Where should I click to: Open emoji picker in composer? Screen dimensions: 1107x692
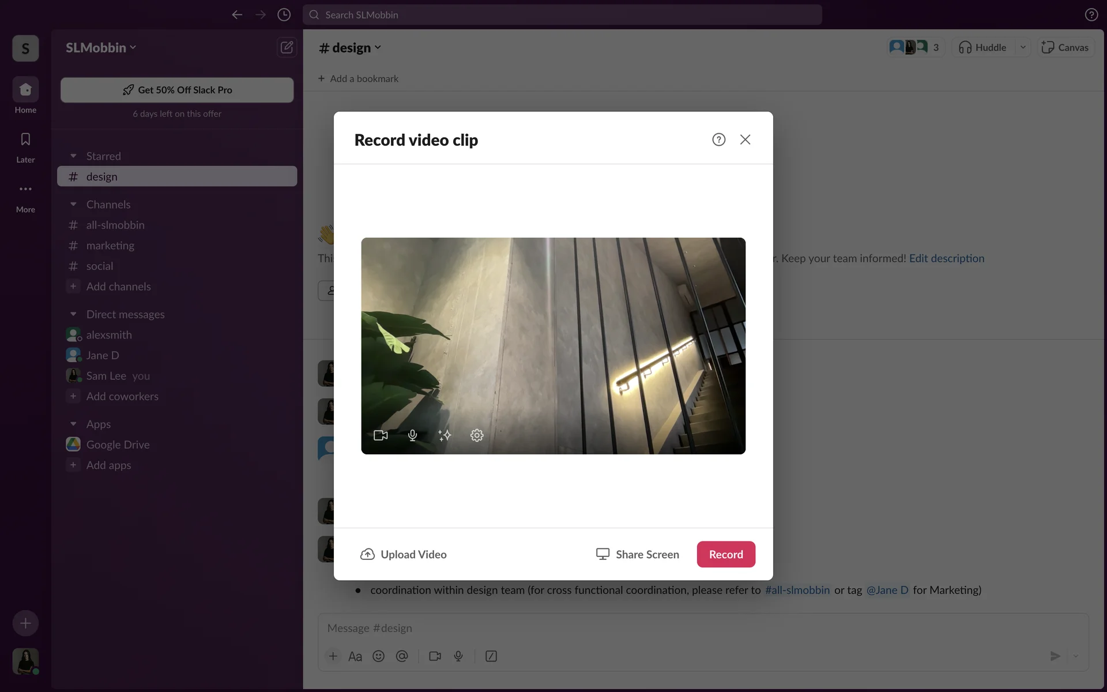point(378,656)
